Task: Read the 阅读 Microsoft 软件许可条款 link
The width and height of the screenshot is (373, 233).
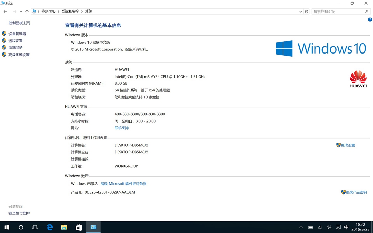Action: pos(123,184)
